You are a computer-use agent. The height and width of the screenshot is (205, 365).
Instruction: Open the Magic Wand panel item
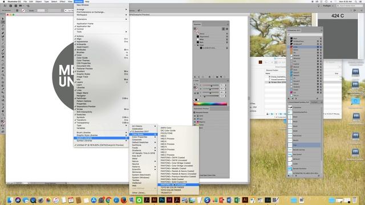pos(102,93)
